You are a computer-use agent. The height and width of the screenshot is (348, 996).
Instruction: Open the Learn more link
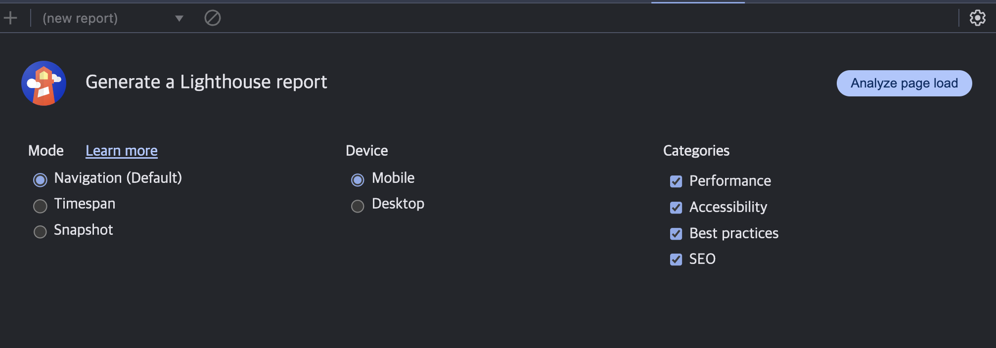click(x=122, y=151)
